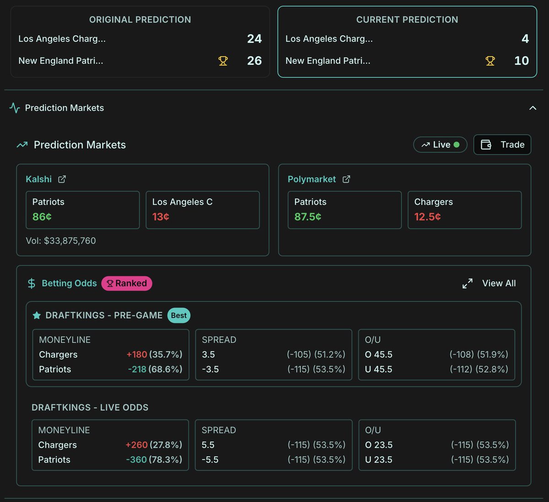Select the Patriots 86¢ price box on Kalshi

(82, 209)
